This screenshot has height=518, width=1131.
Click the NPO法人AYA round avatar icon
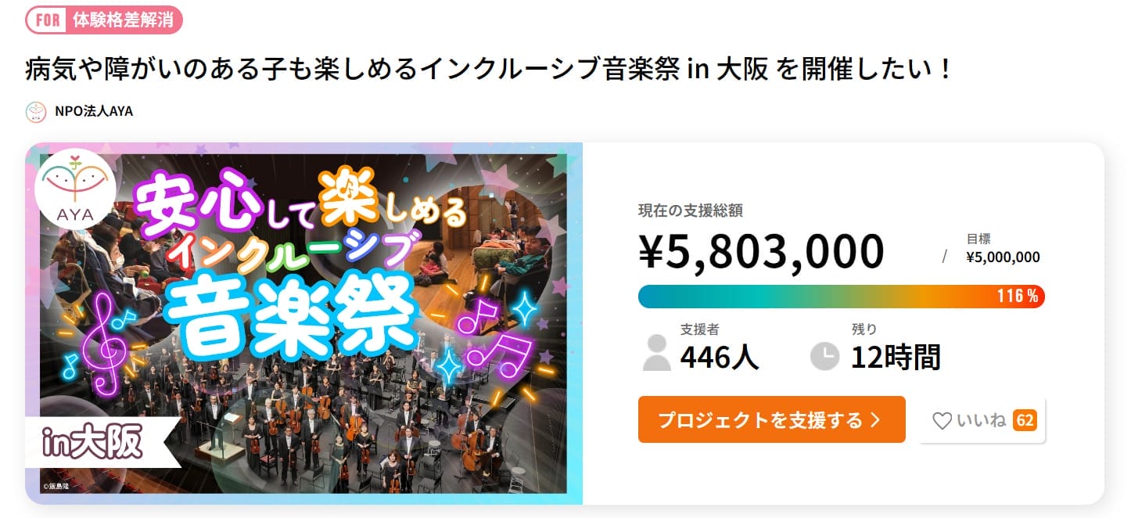(36, 111)
